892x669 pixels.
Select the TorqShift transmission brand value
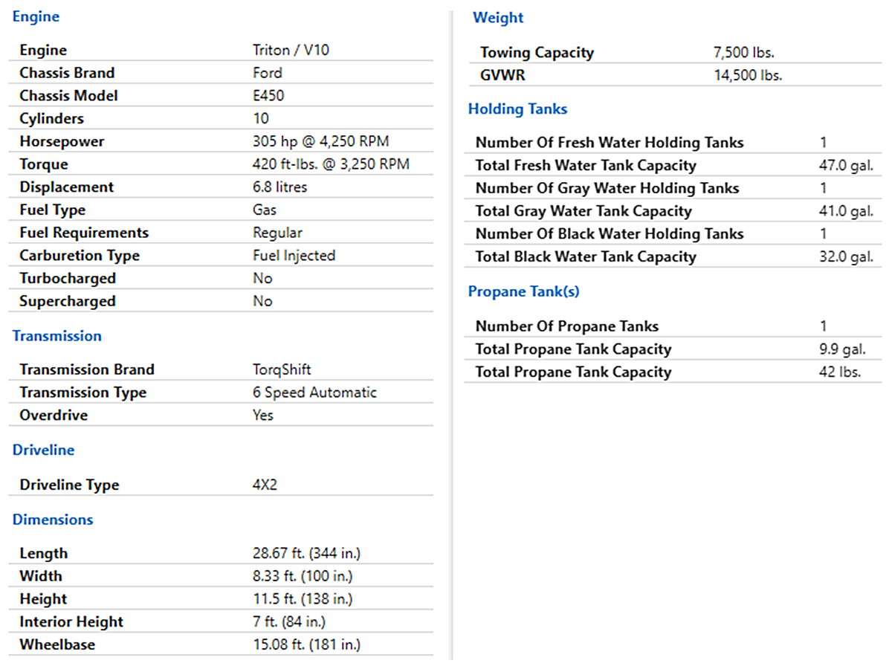point(282,369)
